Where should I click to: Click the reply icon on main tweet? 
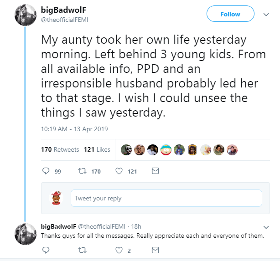46,171
